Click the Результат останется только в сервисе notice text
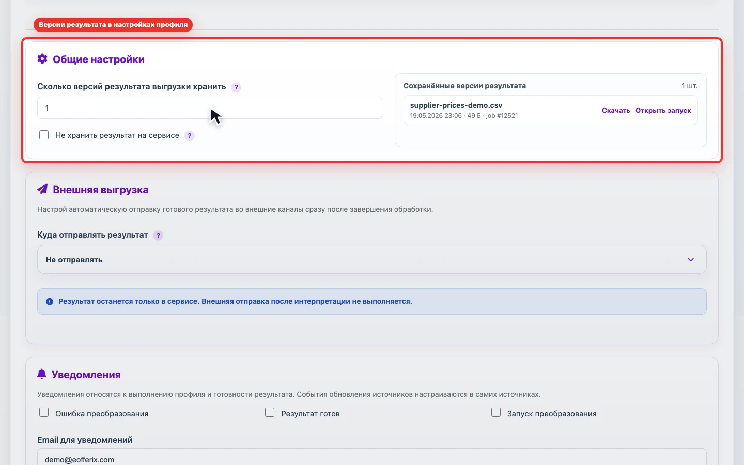This screenshot has width=744, height=465. [x=235, y=301]
